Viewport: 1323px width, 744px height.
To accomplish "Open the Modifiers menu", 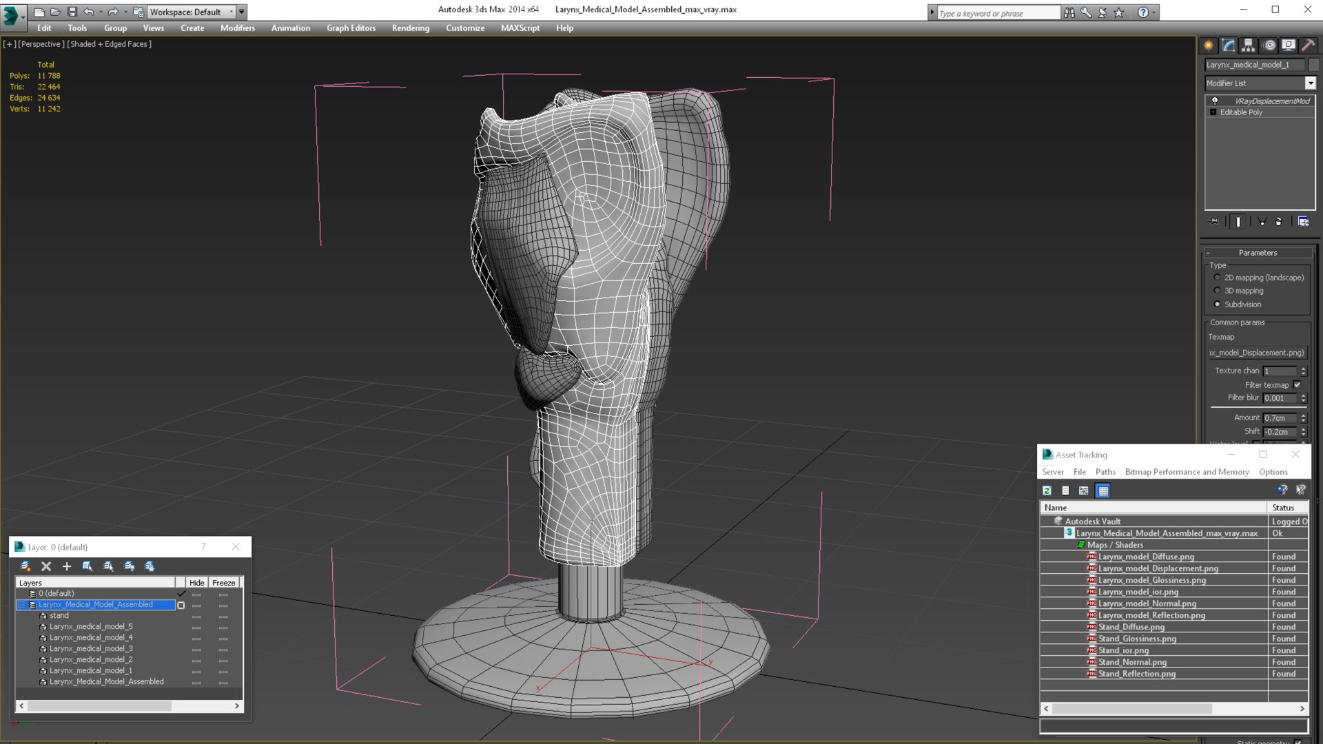I will tap(238, 28).
